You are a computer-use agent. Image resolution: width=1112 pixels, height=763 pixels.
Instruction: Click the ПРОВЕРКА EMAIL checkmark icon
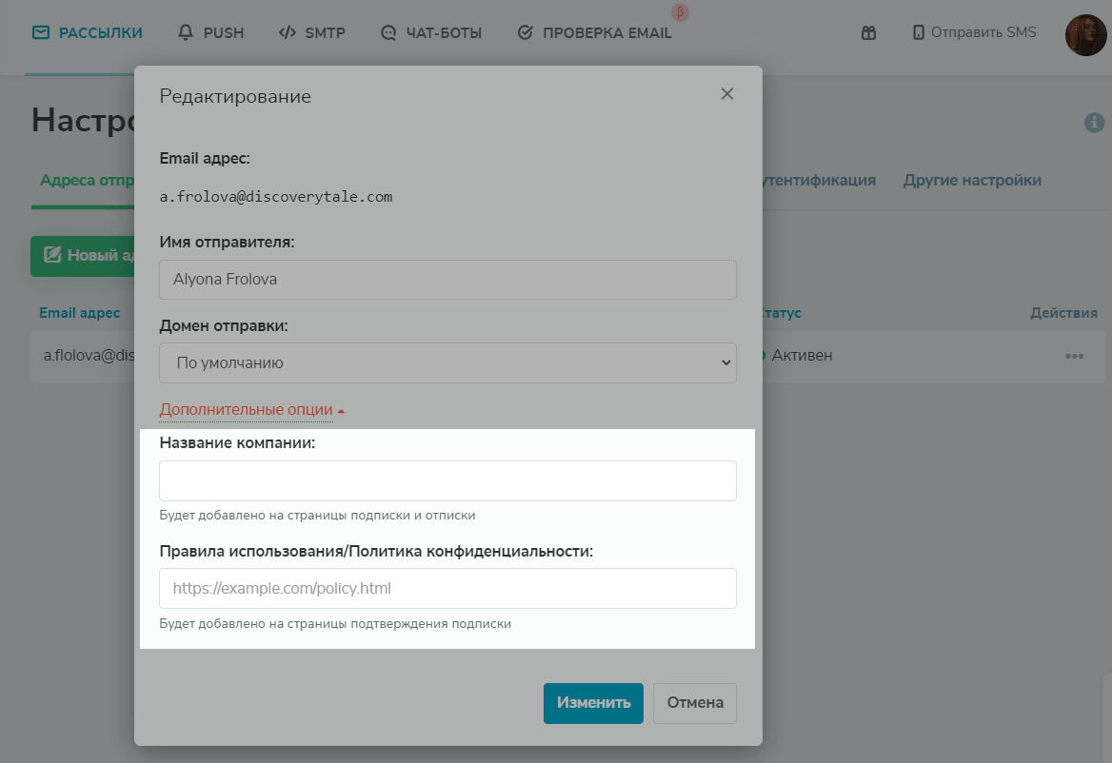(525, 33)
